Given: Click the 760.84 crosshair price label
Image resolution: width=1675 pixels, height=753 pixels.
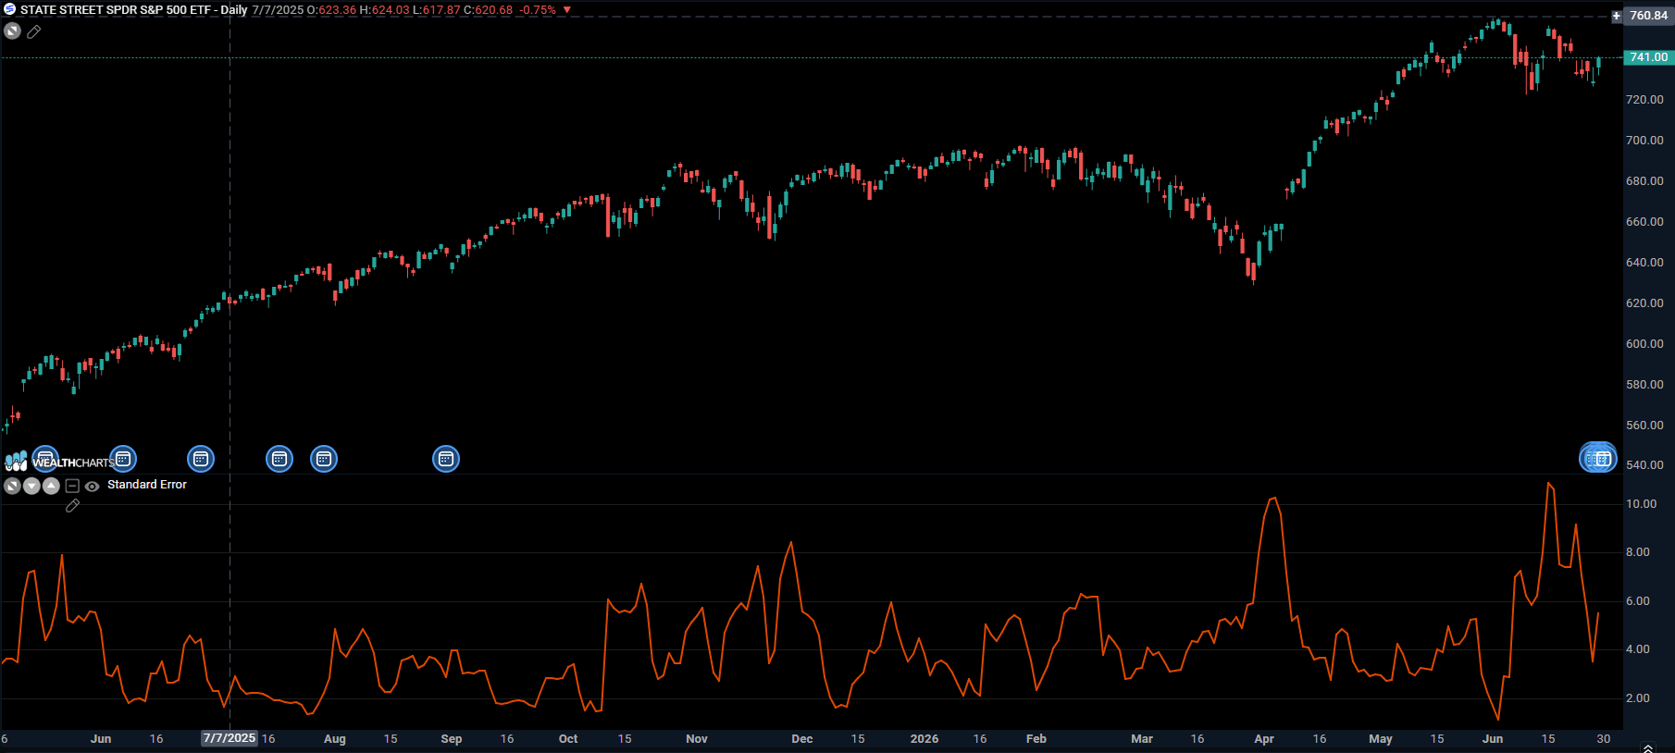Looking at the screenshot, I should (1649, 16).
